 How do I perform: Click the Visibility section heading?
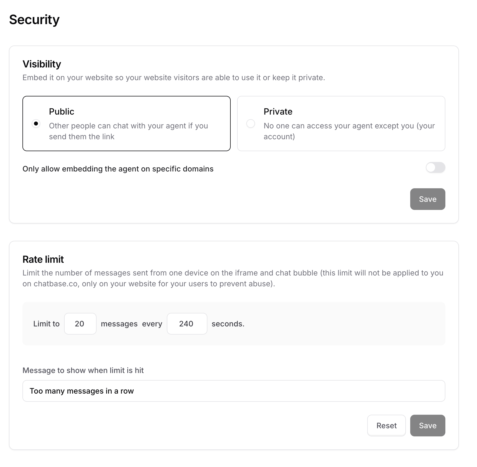pyautogui.click(x=42, y=64)
